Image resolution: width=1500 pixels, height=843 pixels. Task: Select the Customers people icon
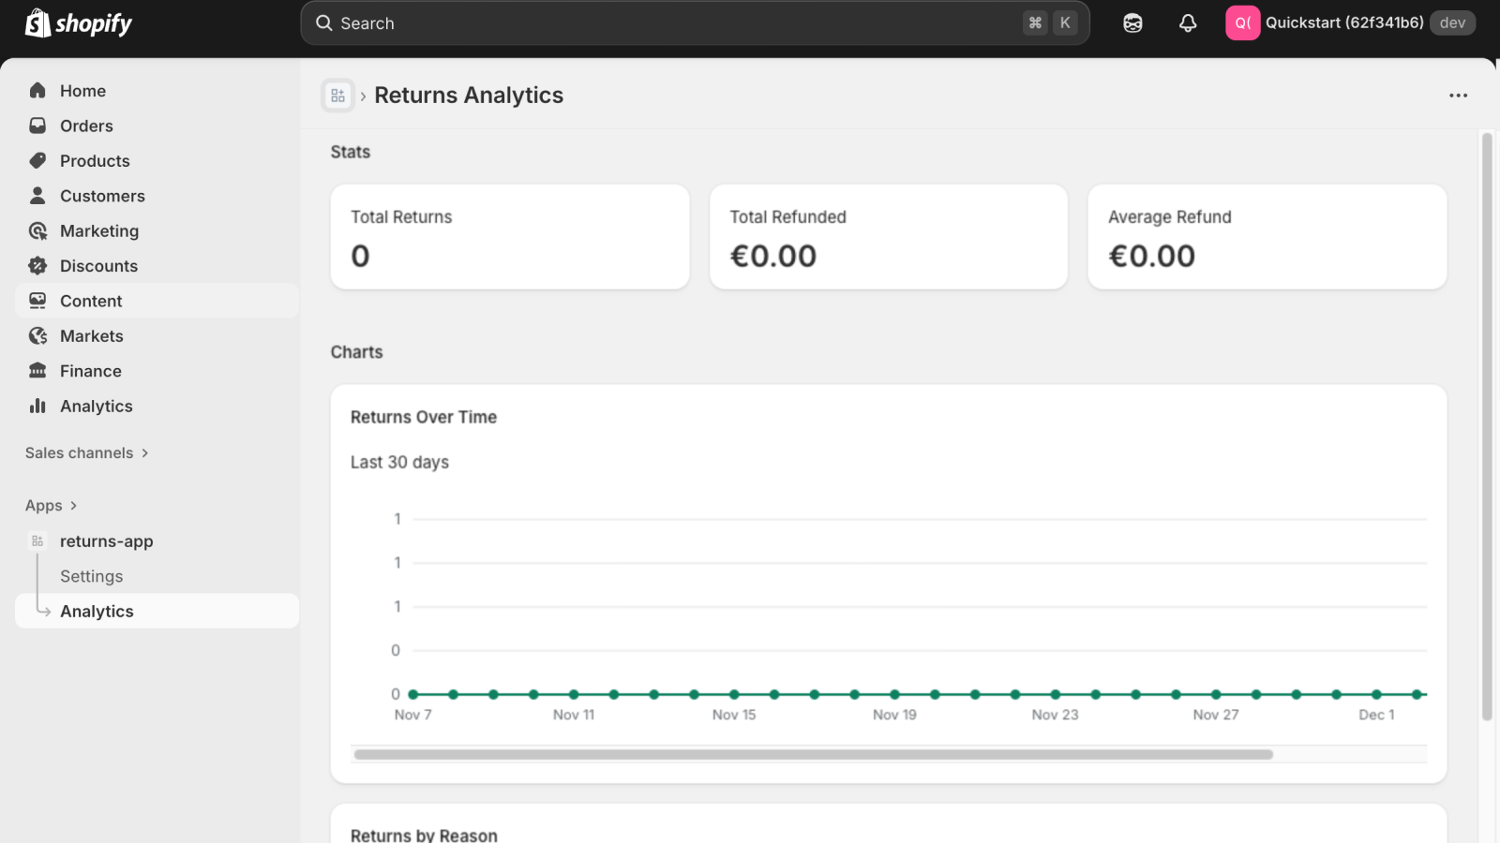[37, 195]
